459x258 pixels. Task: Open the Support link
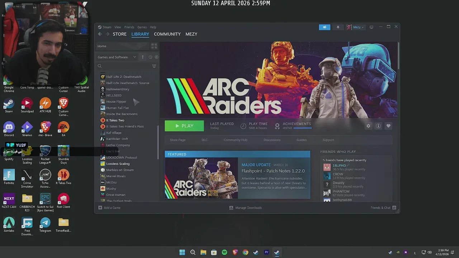click(x=328, y=140)
